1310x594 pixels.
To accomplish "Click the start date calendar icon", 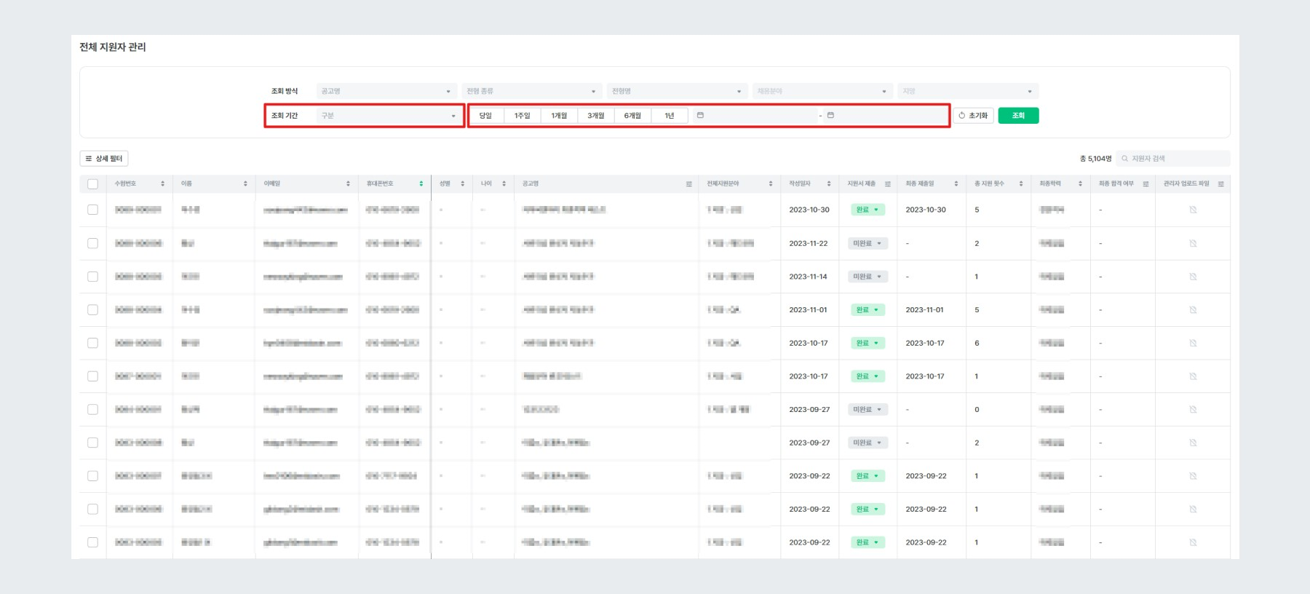I will pos(700,116).
